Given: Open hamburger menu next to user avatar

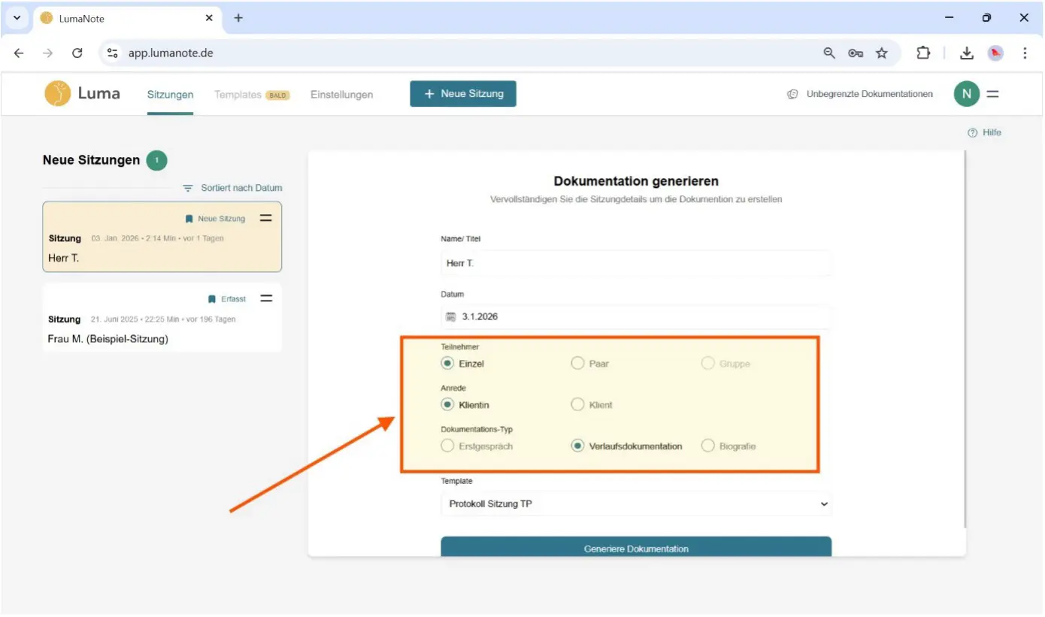Looking at the screenshot, I should 992,94.
